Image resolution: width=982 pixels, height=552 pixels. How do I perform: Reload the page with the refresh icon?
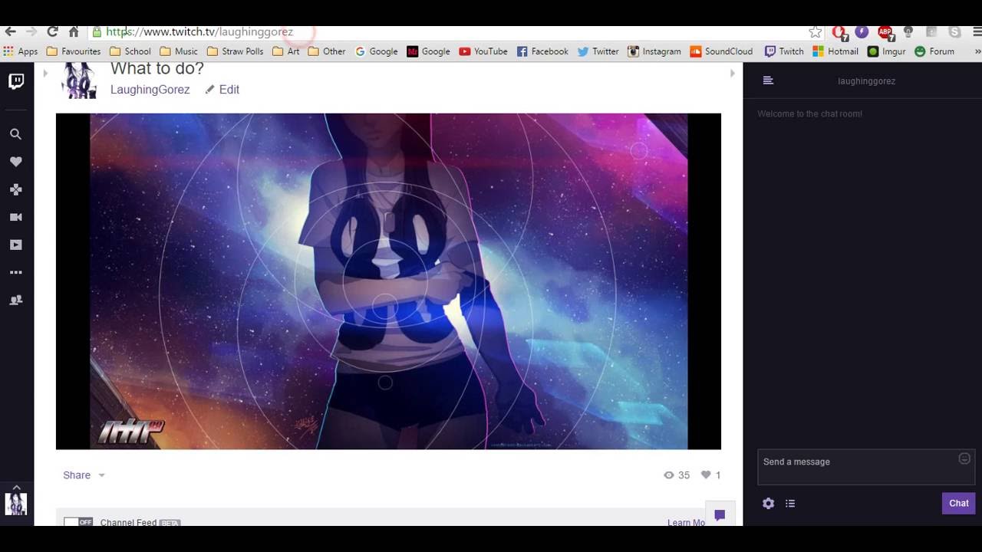tap(52, 31)
